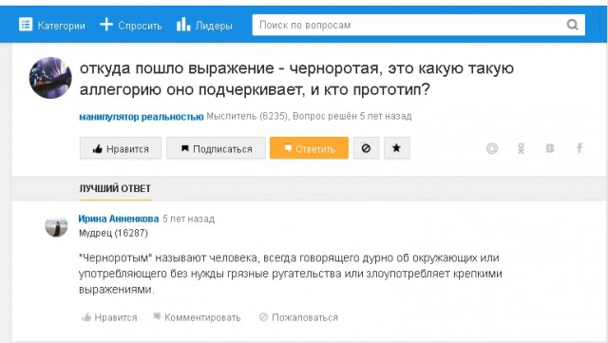This screenshot has height=343, width=608.
Task: Click Спросить to ask a question
Action: [131, 26]
